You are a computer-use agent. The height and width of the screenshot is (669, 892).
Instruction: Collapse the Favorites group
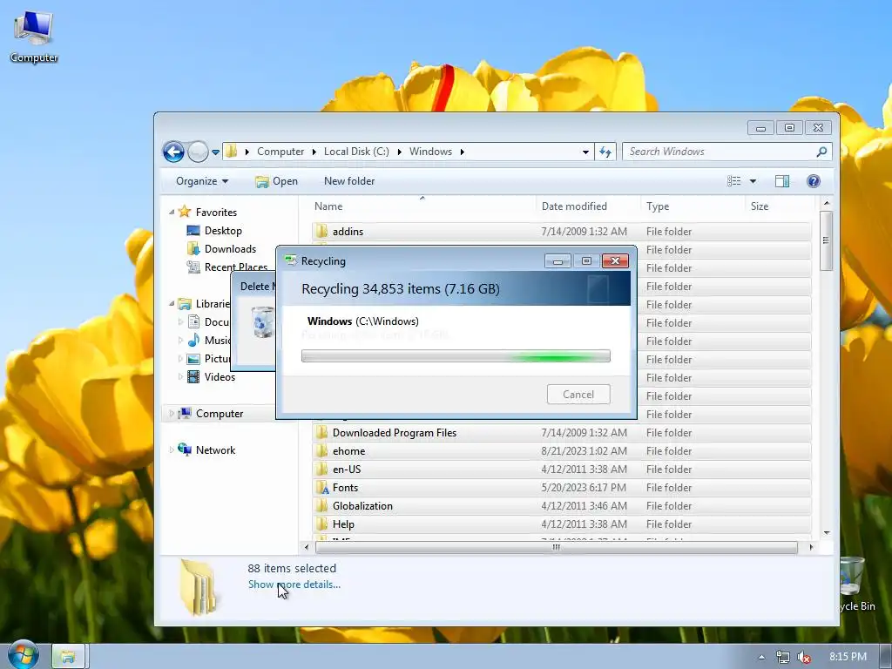(x=172, y=212)
